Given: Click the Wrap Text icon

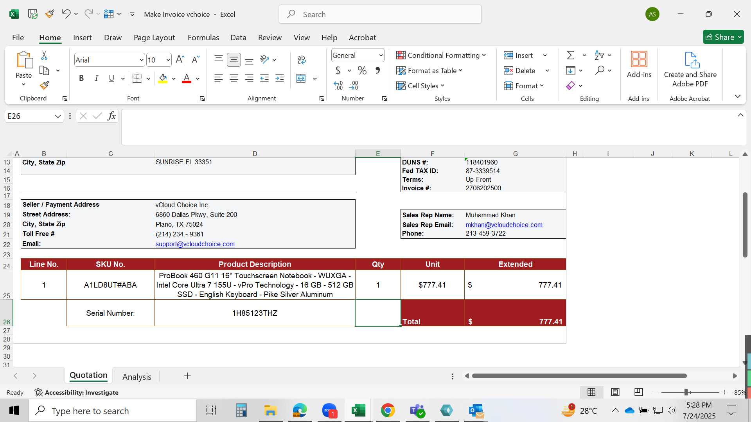Looking at the screenshot, I should [x=302, y=60].
